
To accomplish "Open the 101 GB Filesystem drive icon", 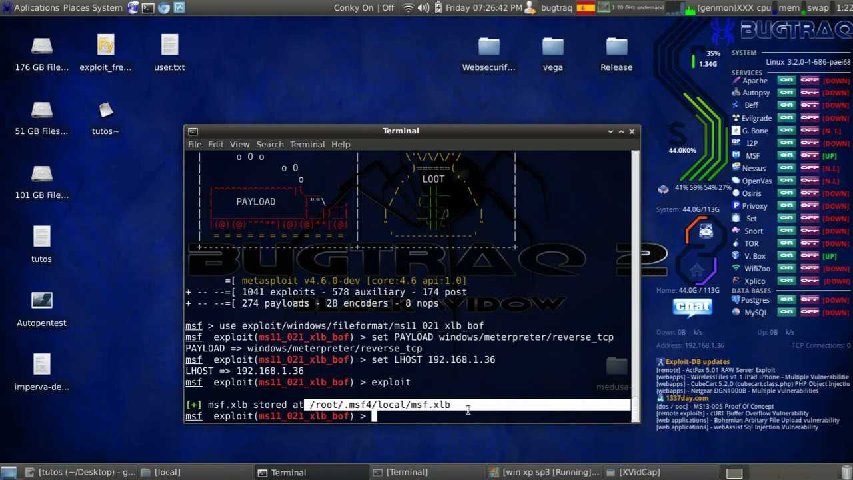I will point(41,174).
